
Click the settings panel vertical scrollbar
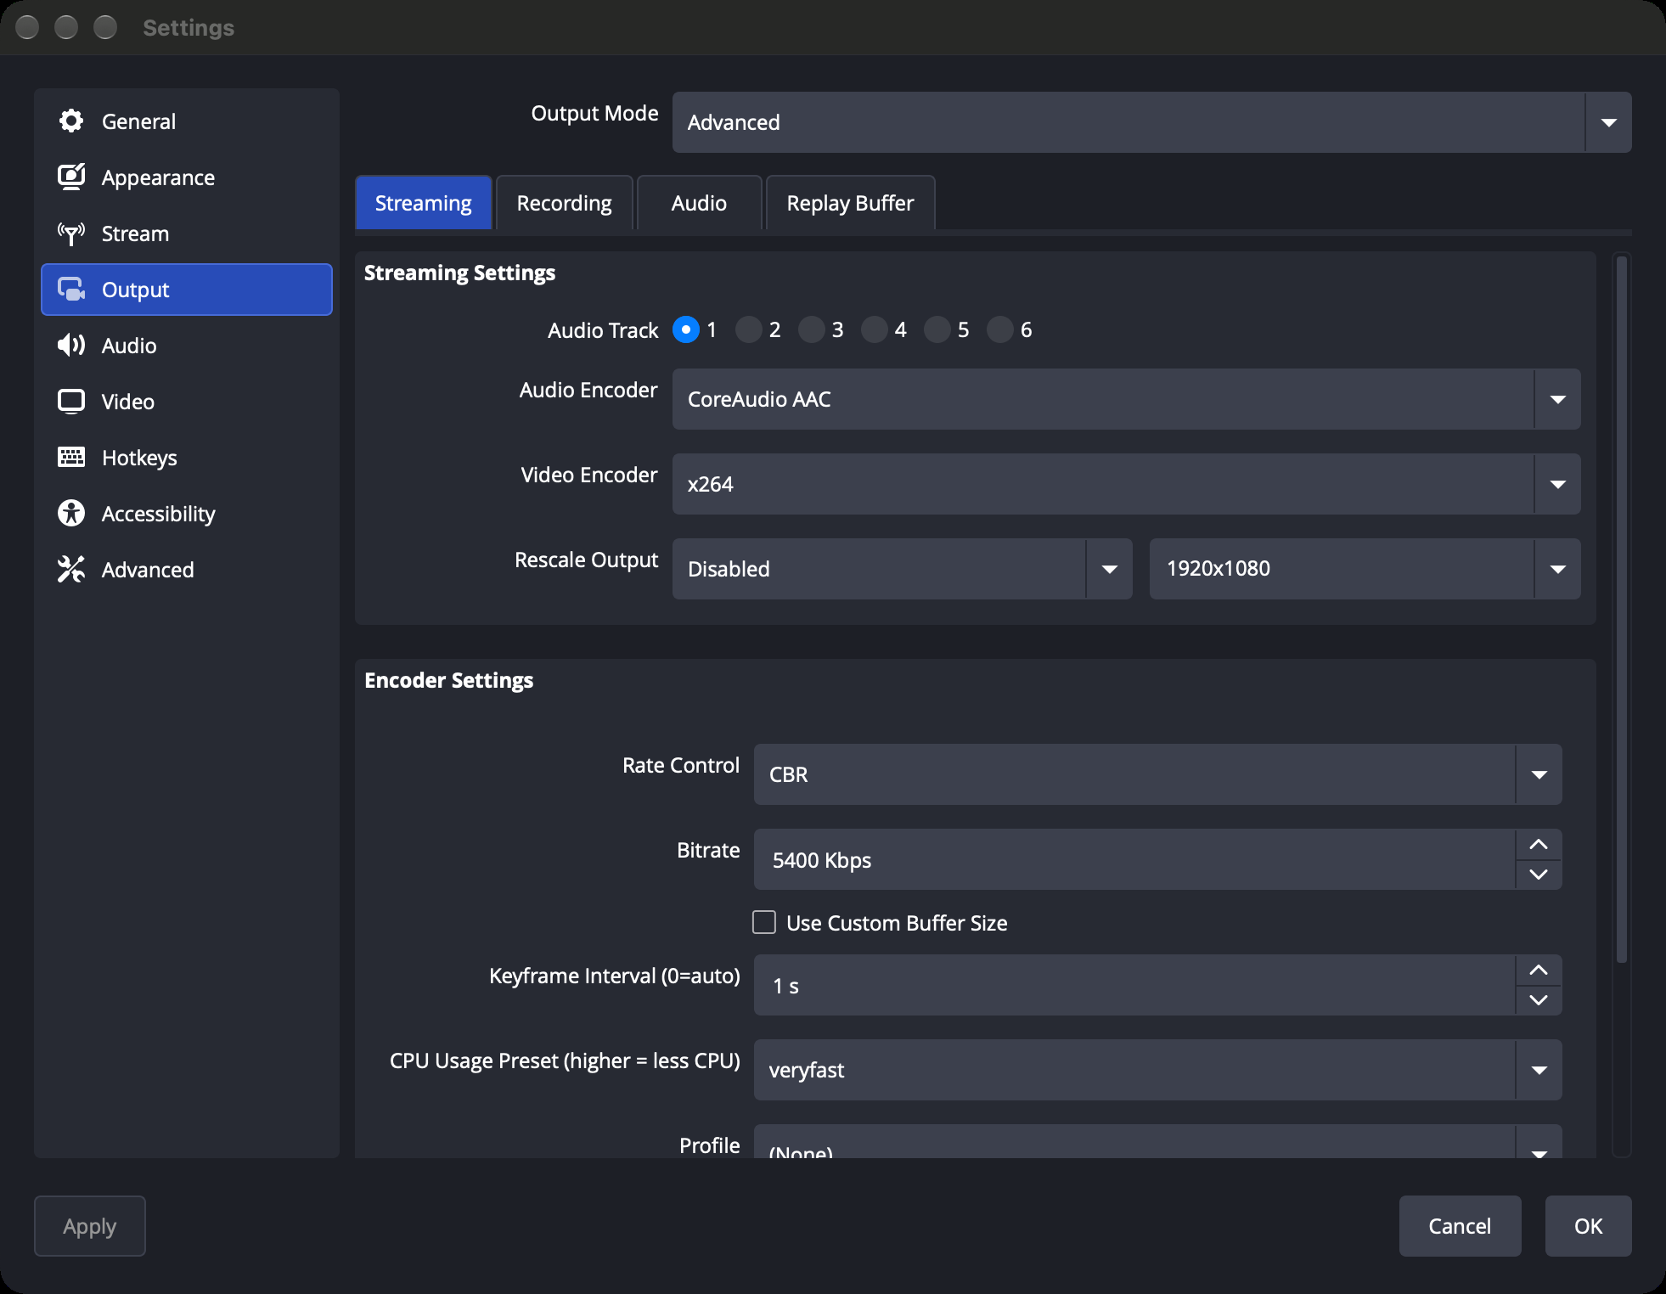(x=1621, y=609)
